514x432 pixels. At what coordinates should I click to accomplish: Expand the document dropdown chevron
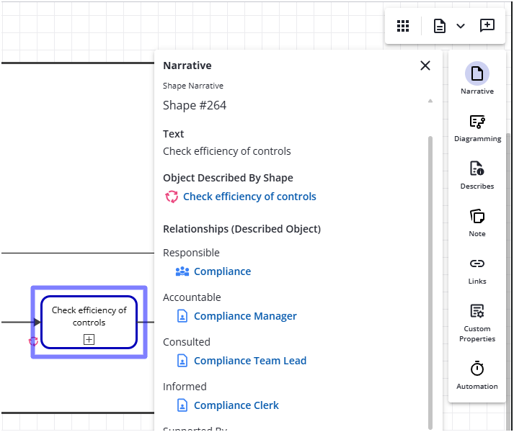click(x=461, y=26)
